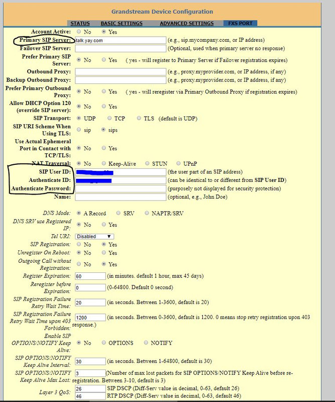Click the Authenticate ID field
335x402 pixels.
pos(121,180)
